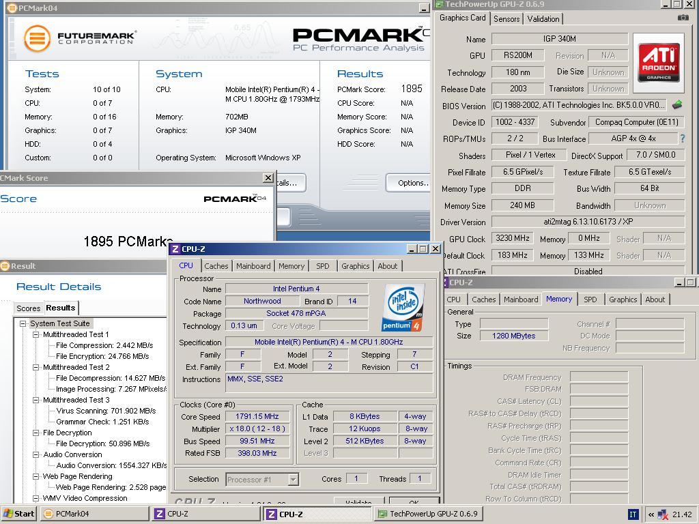Collapse the File Decryption node

point(35,433)
